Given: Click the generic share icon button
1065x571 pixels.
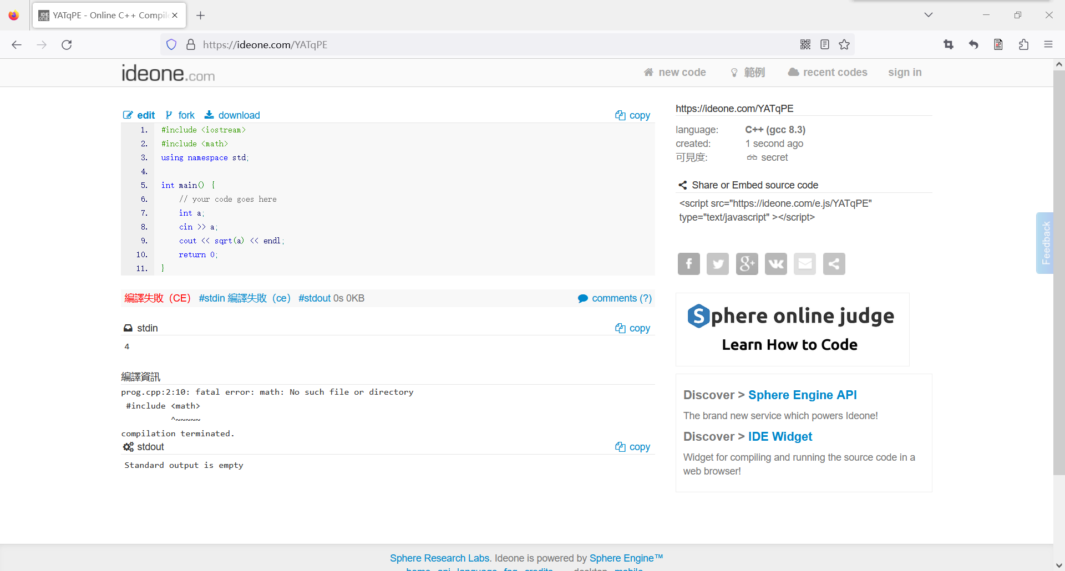Looking at the screenshot, I should coord(834,264).
